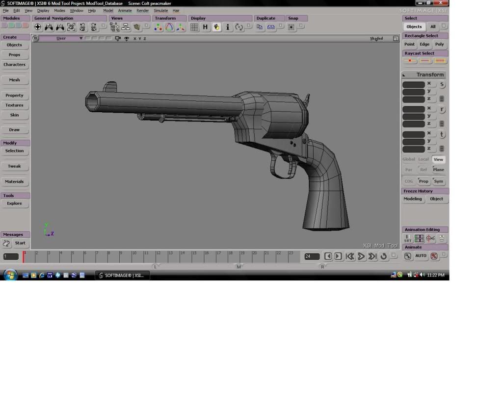
Task: Click the second duplicate/clone icon under Duplicate
Action: [x=271, y=27]
